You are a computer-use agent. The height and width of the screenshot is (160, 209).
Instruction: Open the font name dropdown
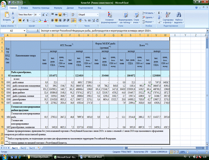pos(32,14)
